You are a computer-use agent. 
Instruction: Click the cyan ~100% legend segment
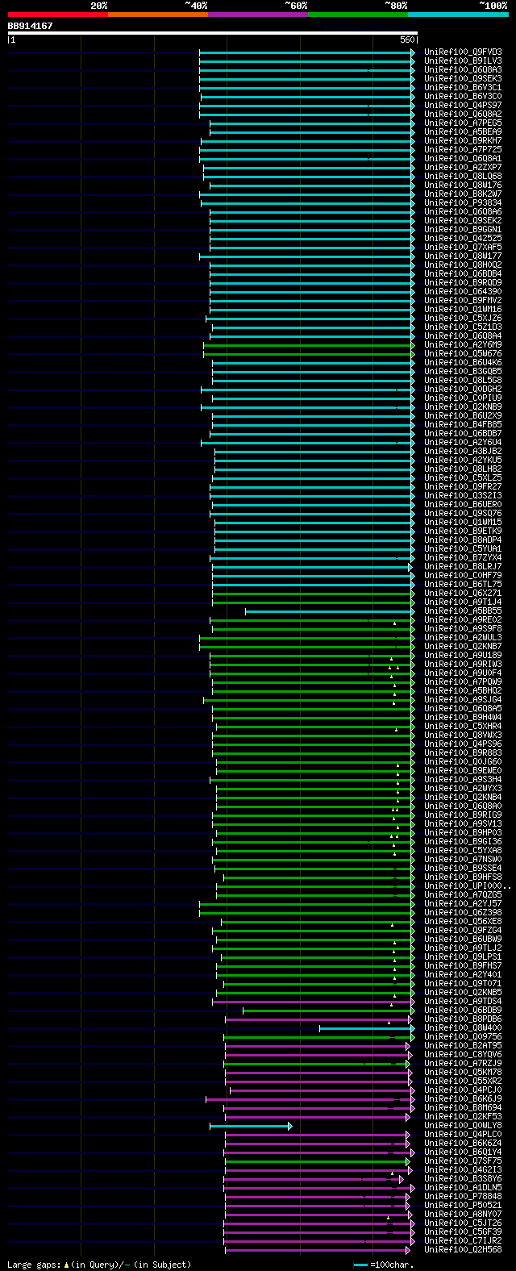pyautogui.click(x=458, y=15)
